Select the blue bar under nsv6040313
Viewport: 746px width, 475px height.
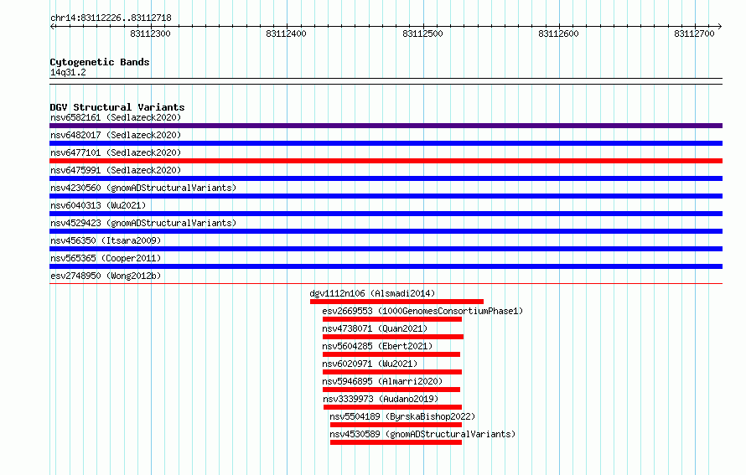tap(386, 214)
